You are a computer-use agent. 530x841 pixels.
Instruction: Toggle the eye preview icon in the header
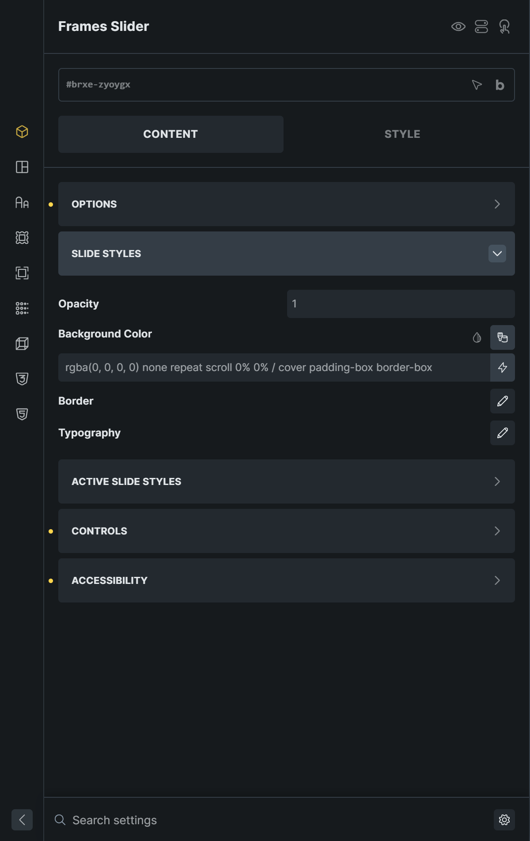[x=458, y=27]
